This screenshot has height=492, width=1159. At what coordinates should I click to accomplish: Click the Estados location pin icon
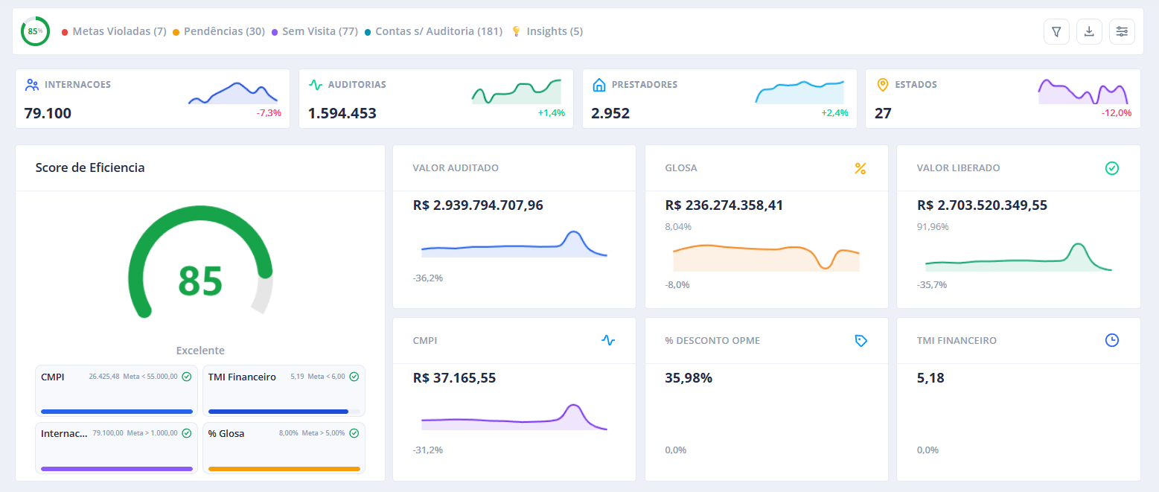click(883, 85)
